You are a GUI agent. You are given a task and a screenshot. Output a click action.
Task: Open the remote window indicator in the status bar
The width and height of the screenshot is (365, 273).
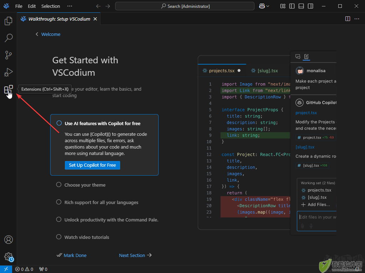6,269
